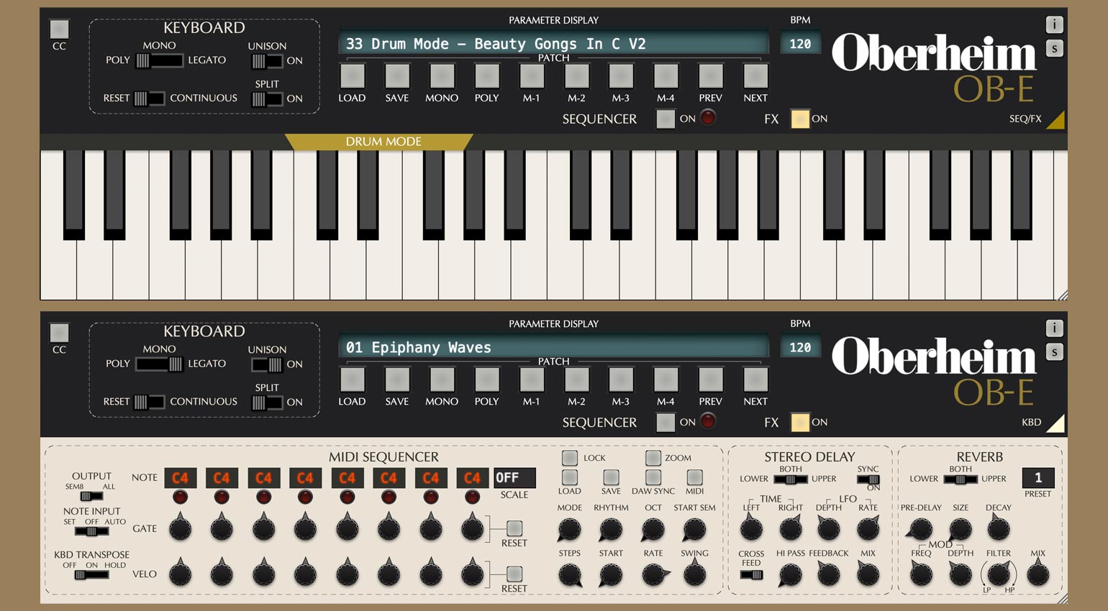Click the BPM 120 field in the lower window
Viewport: 1108px width, 611px height.
[x=800, y=346]
